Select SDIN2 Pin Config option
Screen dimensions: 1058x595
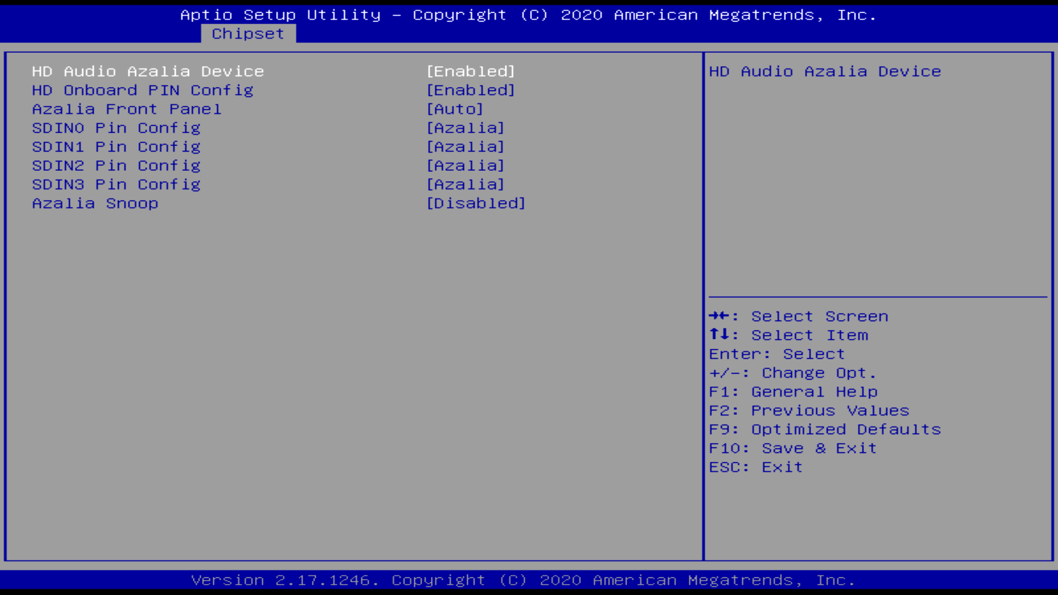(x=116, y=166)
